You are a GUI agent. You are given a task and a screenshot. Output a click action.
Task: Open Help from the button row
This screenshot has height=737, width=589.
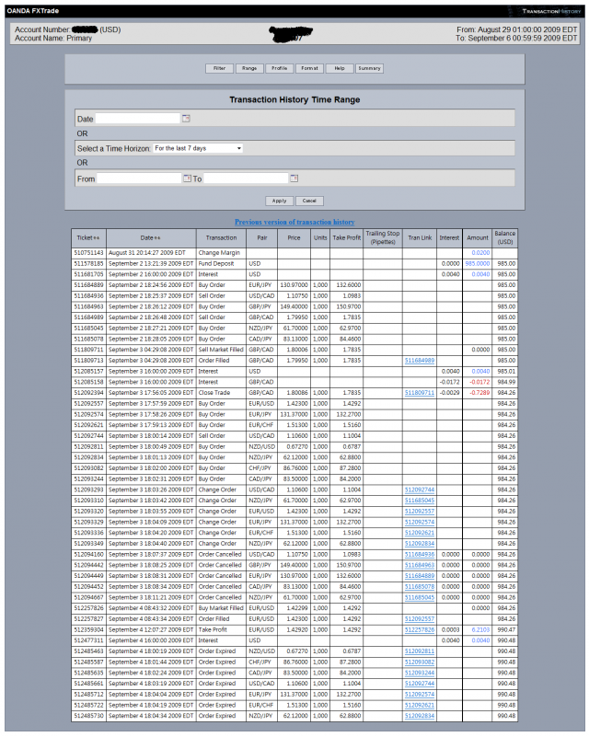click(x=340, y=68)
